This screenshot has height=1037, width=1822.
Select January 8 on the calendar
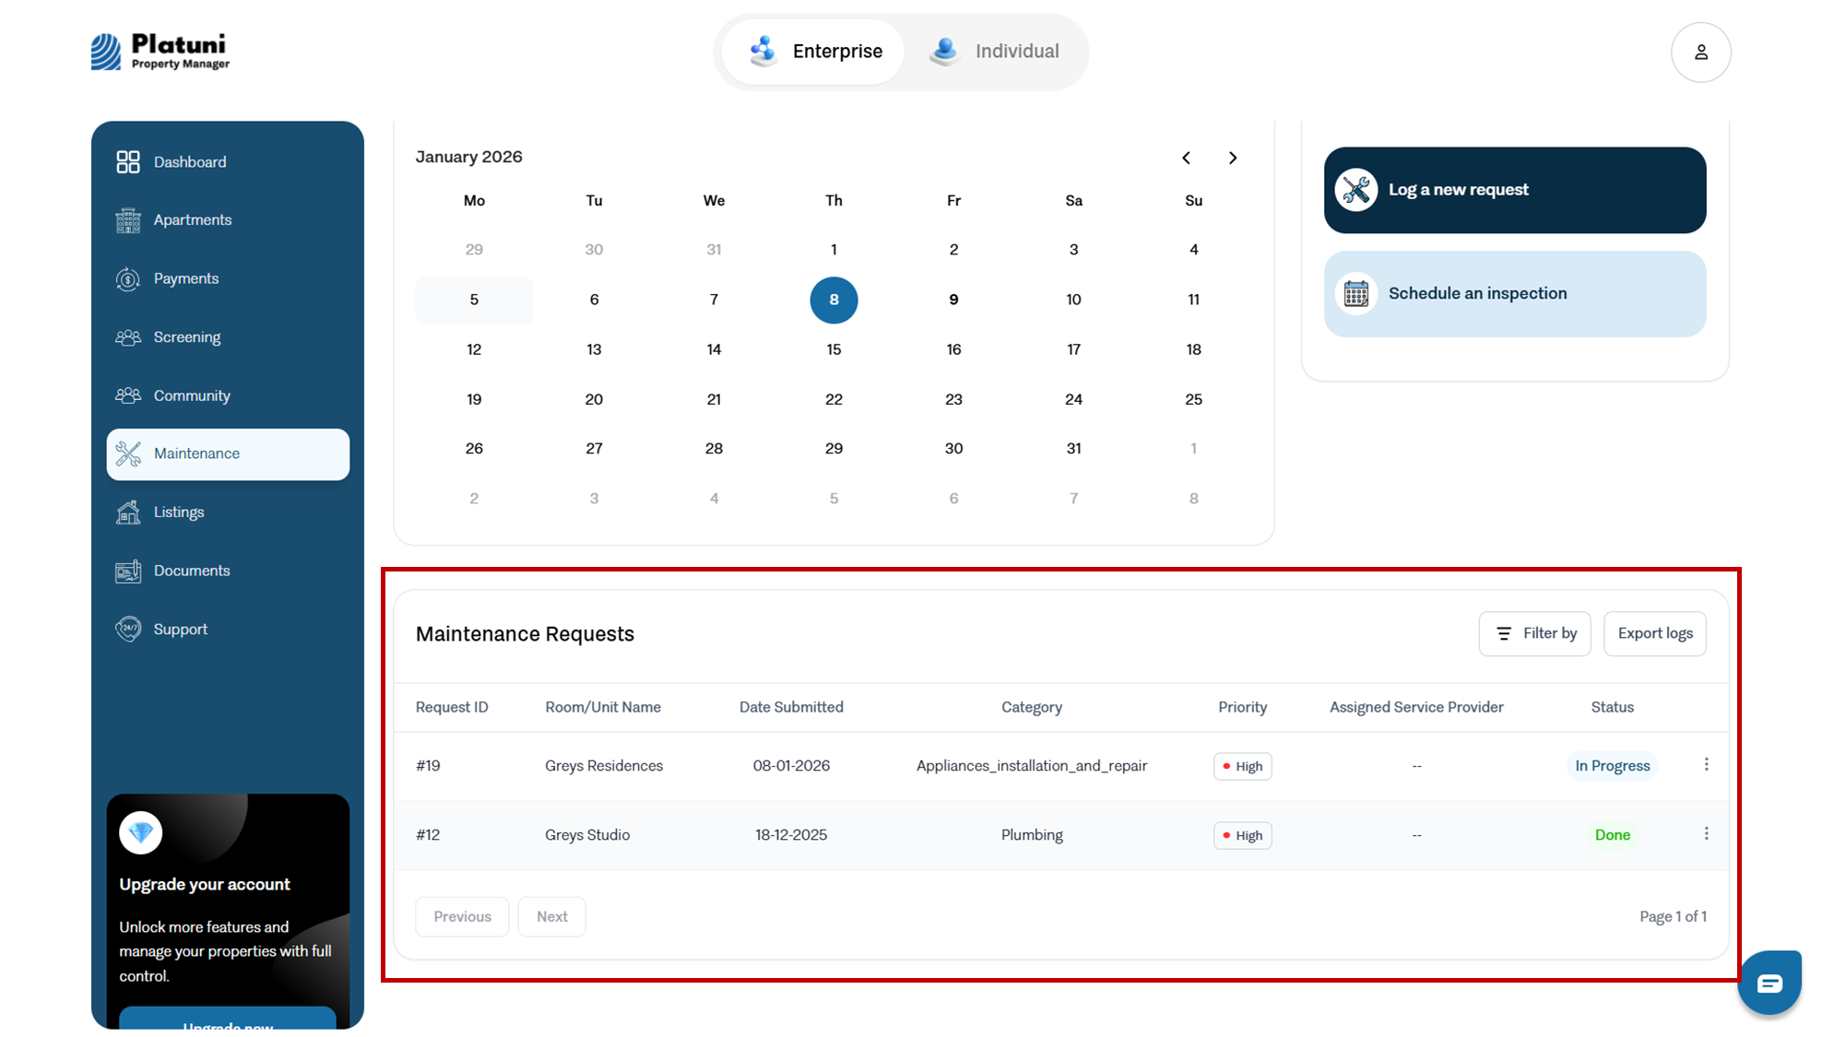pyautogui.click(x=834, y=300)
